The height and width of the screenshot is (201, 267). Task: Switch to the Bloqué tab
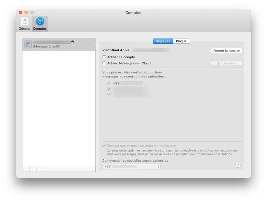[181, 41]
